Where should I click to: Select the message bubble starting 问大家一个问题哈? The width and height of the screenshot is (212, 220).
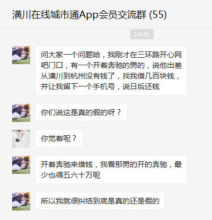pyautogui.click(x=111, y=71)
